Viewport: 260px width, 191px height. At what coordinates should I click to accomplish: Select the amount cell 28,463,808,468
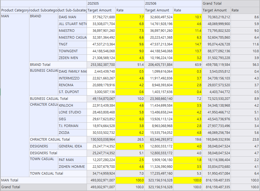(101, 112)
